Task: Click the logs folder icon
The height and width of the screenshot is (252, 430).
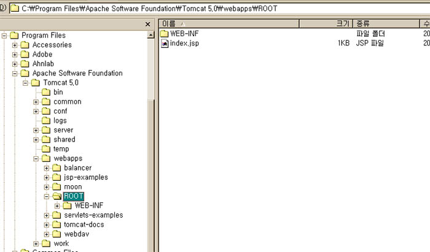Action: coord(47,121)
